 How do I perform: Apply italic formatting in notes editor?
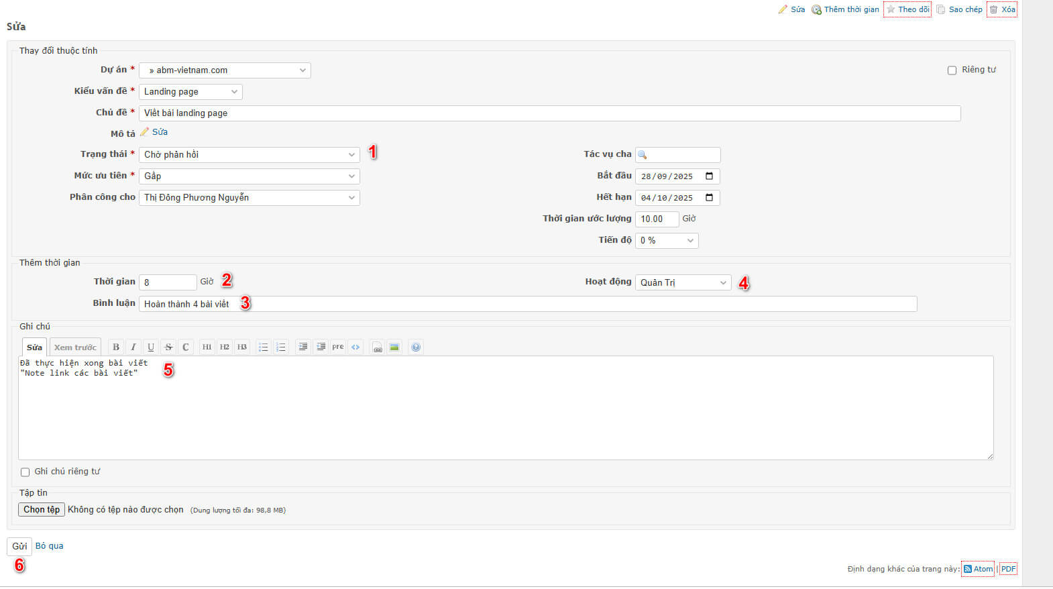(x=133, y=347)
